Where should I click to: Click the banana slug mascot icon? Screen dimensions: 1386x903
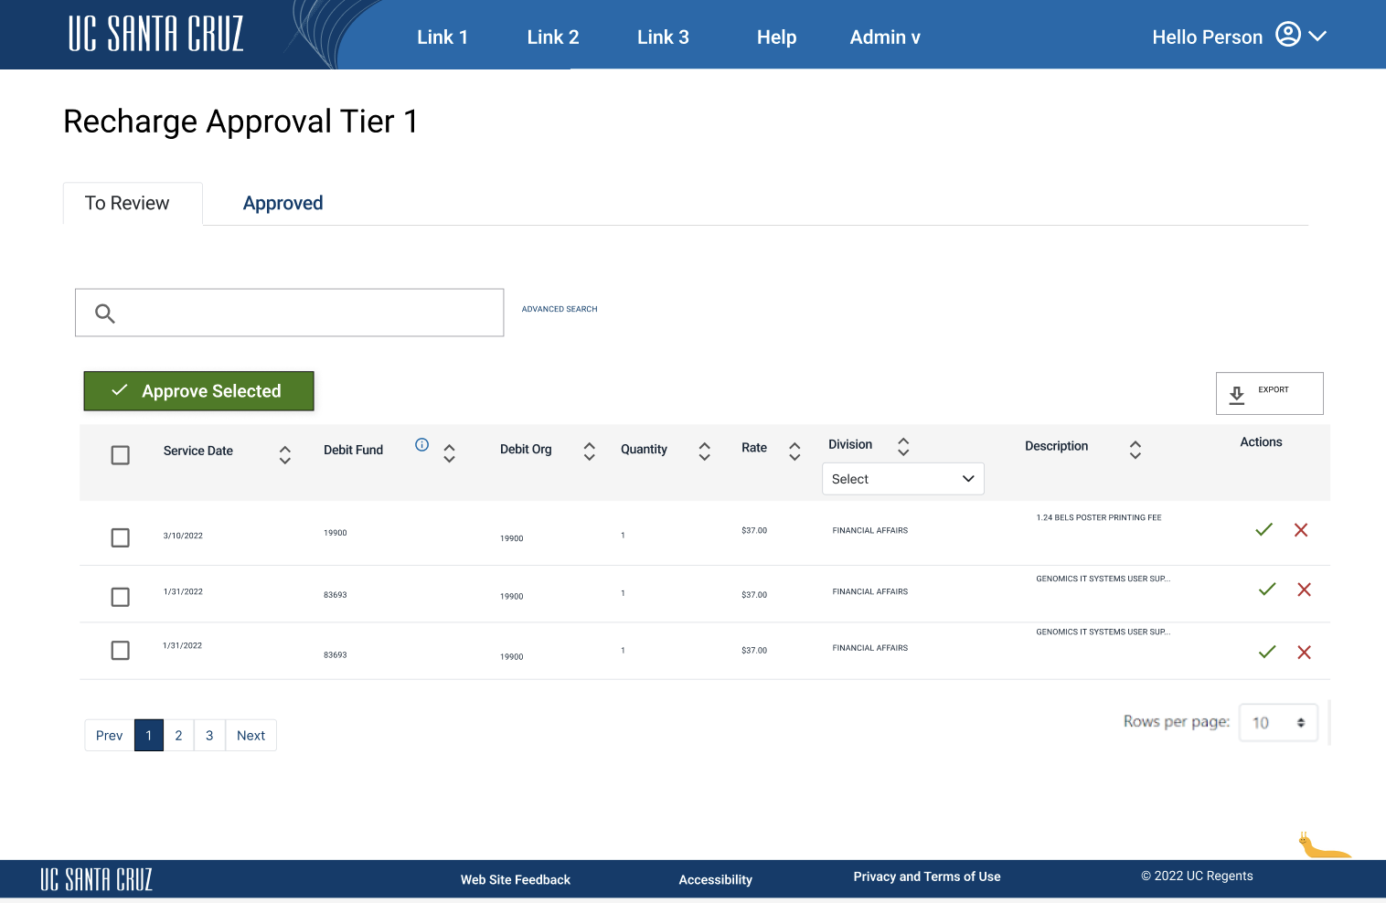1323,845
